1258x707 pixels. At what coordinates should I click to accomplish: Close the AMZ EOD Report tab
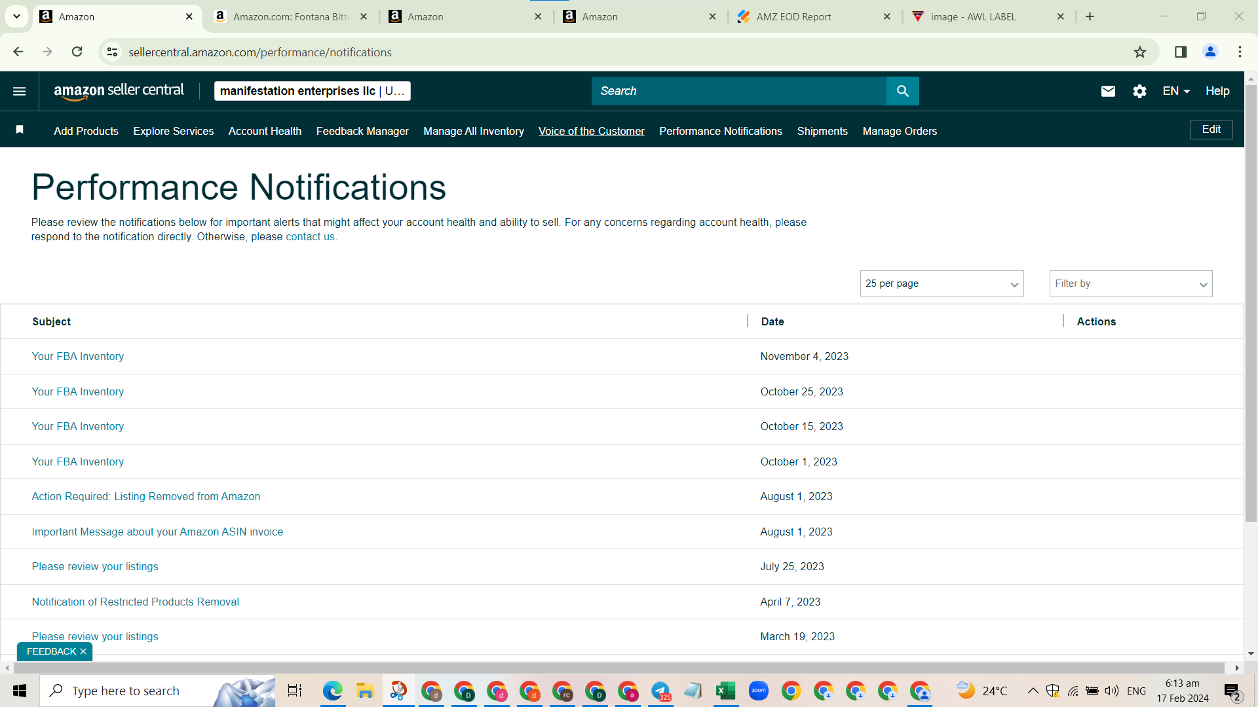886,17
